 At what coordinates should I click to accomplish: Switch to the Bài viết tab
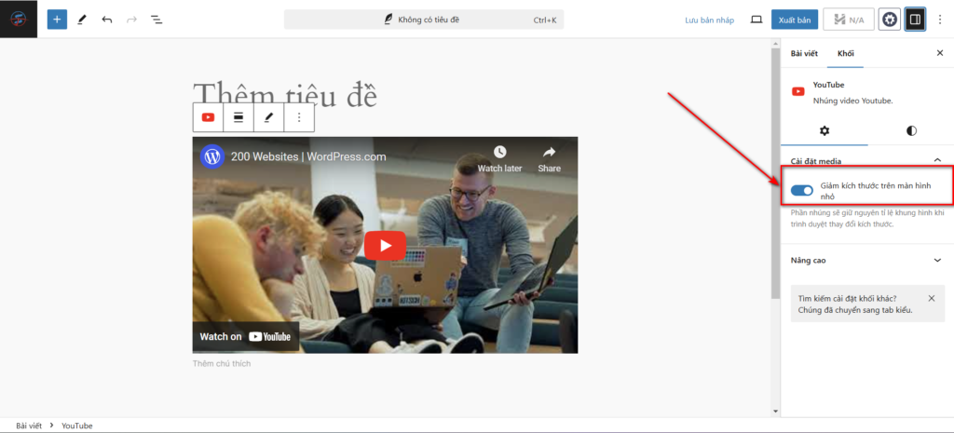pyautogui.click(x=804, y=53)
